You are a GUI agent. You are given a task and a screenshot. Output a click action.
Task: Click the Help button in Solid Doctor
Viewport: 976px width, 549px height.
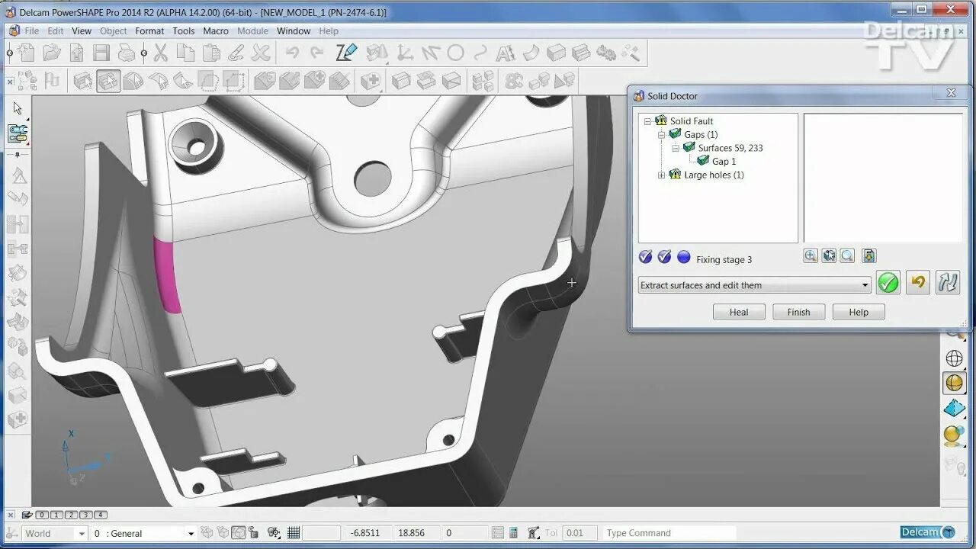tap(859, 312)
